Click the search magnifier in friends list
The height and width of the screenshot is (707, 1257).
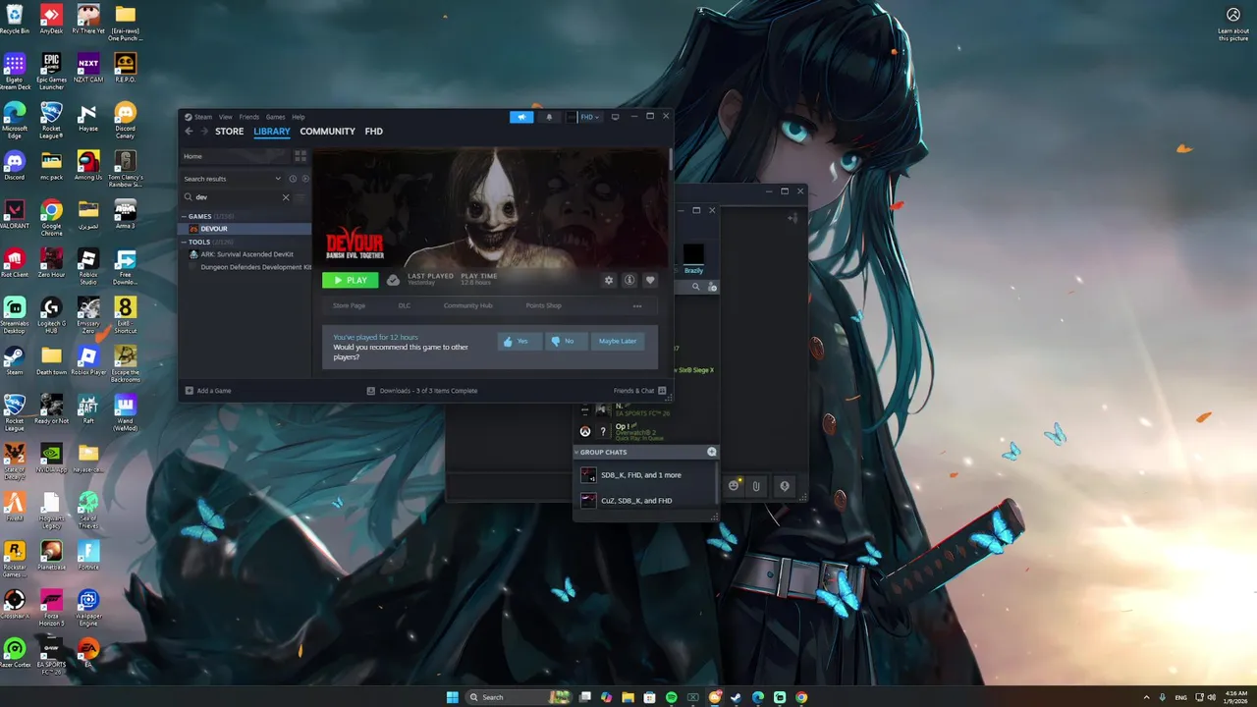(x=695, y=287)
